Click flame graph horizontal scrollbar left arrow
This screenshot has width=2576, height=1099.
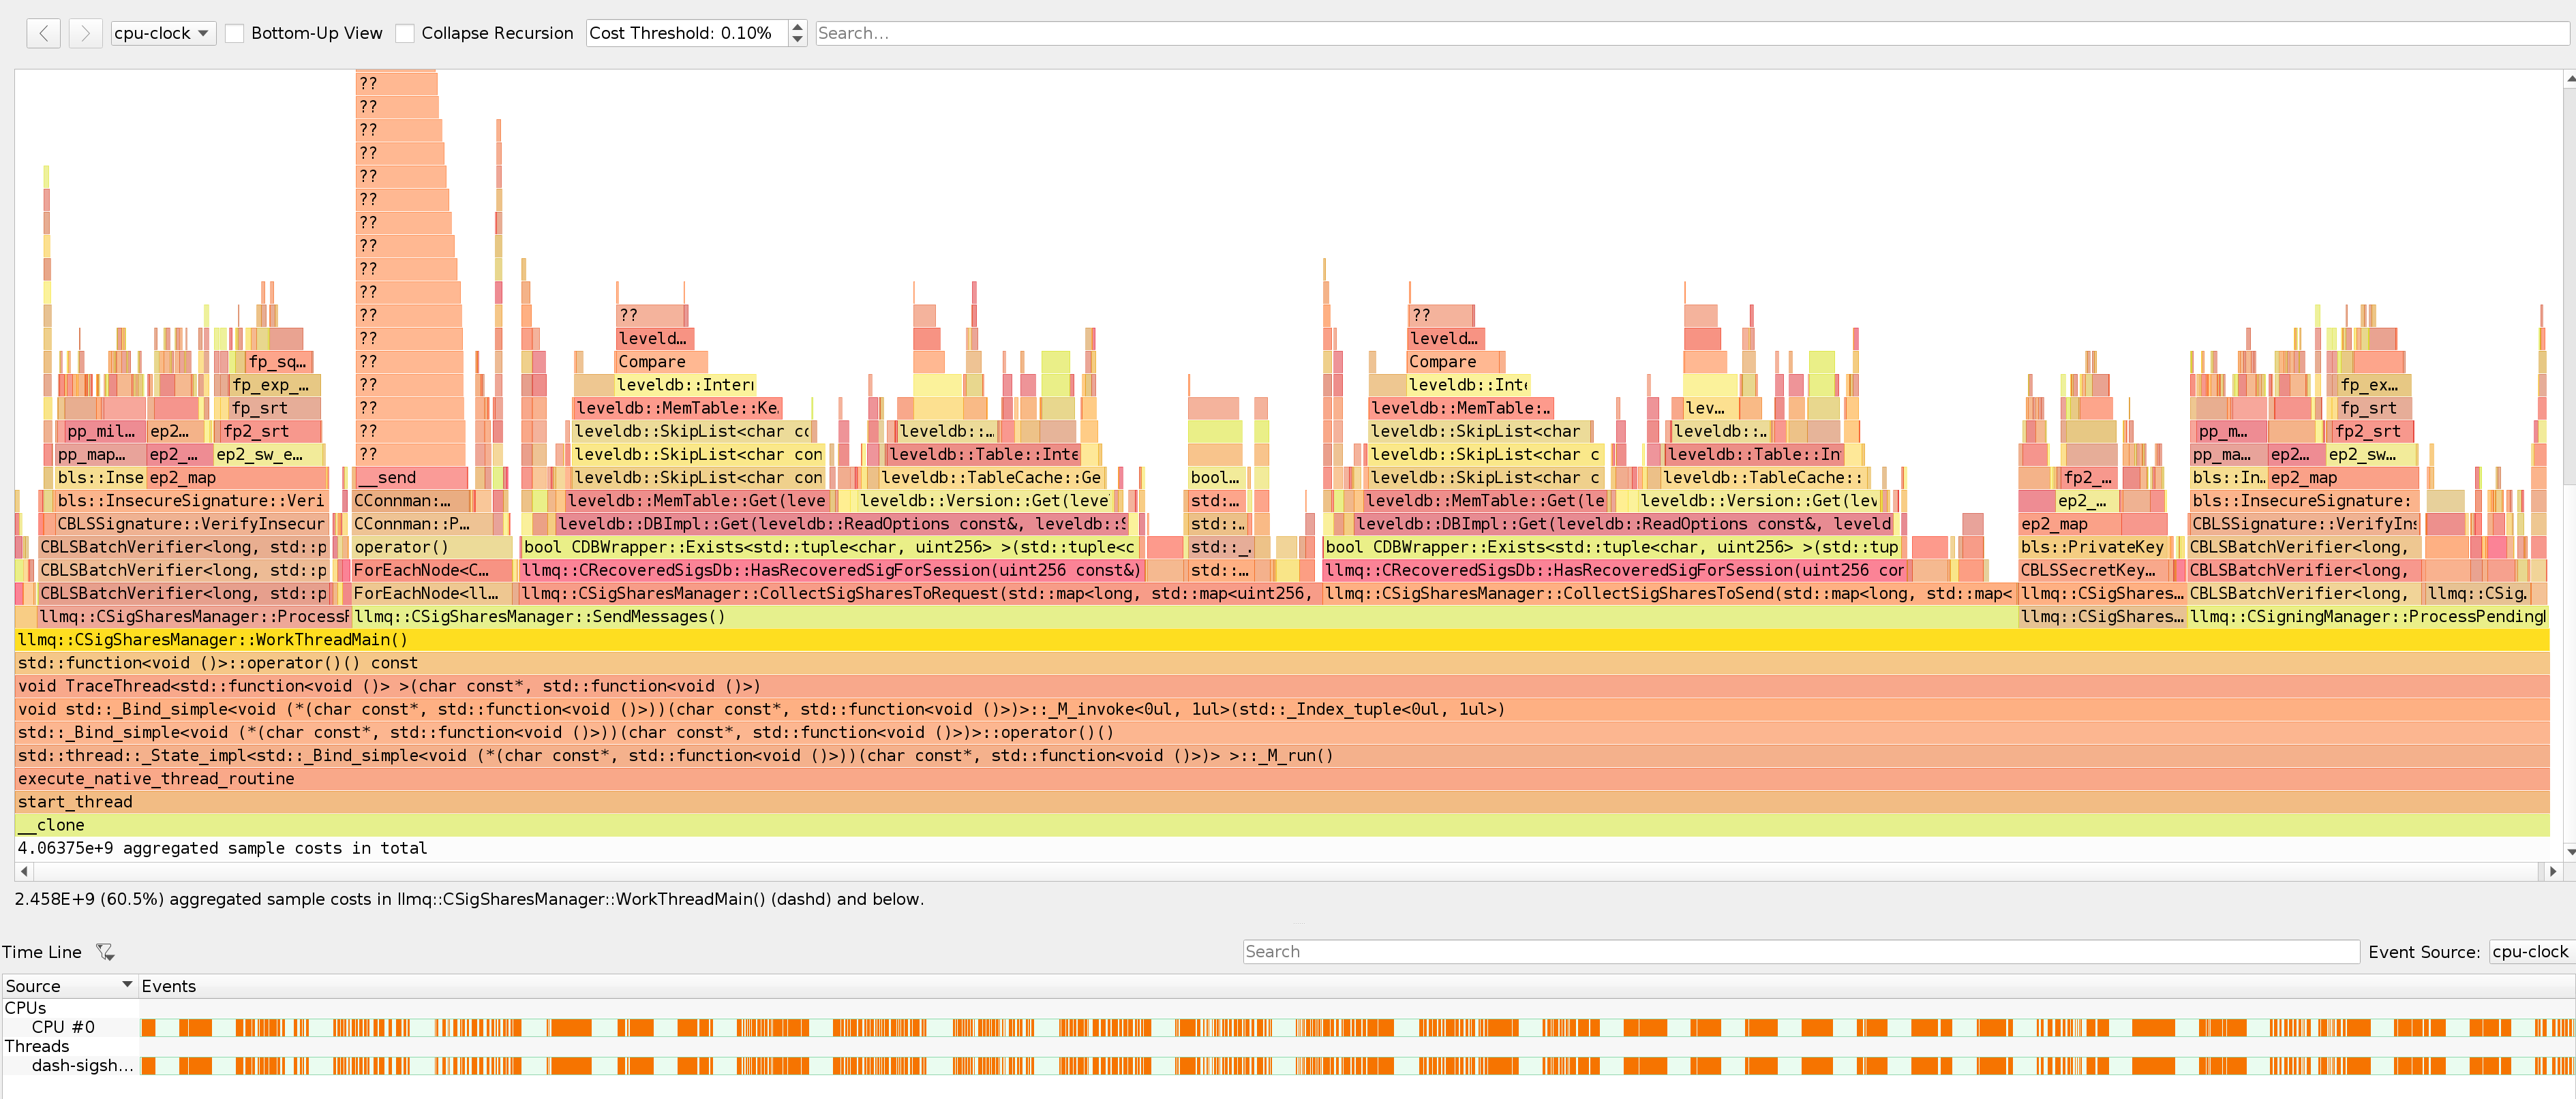click(24, 871)
